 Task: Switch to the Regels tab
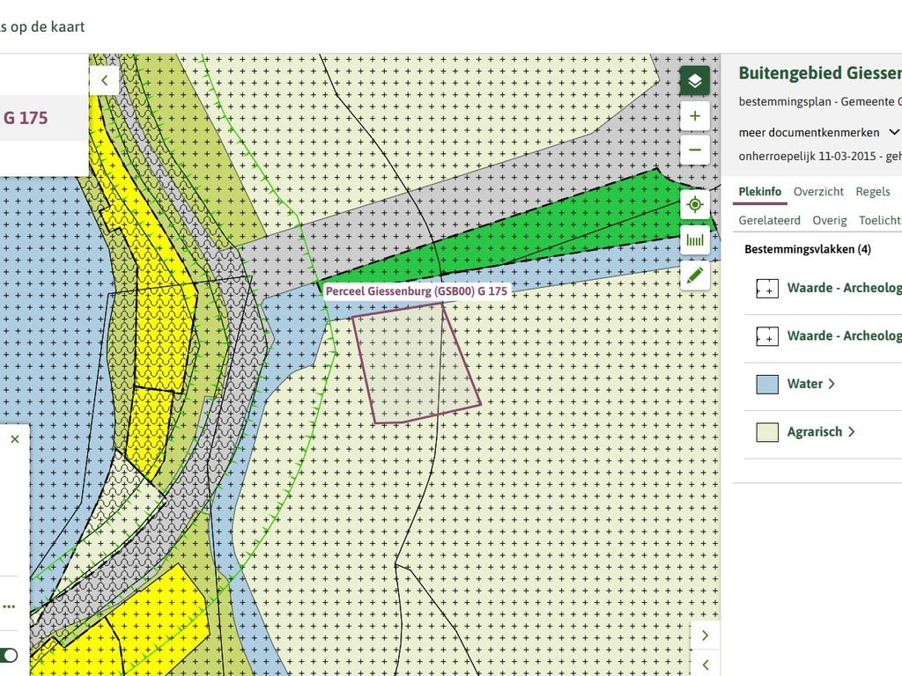click(872, 191)
